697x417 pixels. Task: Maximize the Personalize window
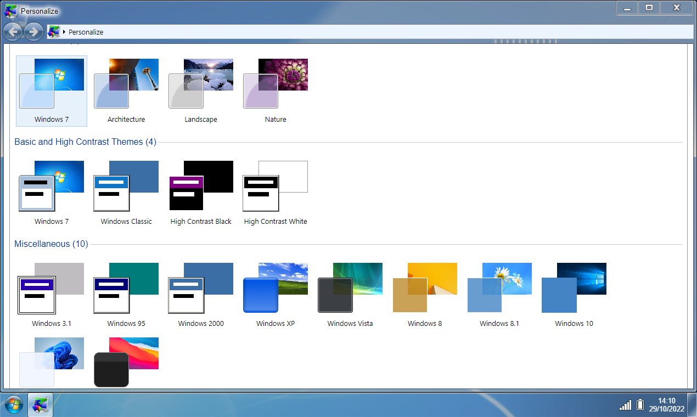(649, 7)
